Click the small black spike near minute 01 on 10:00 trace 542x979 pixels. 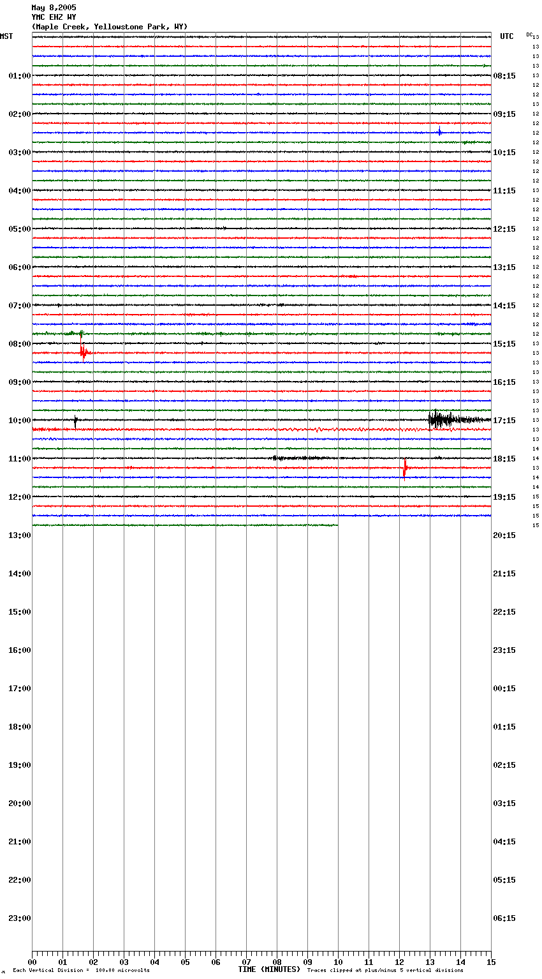coord(75,421)
